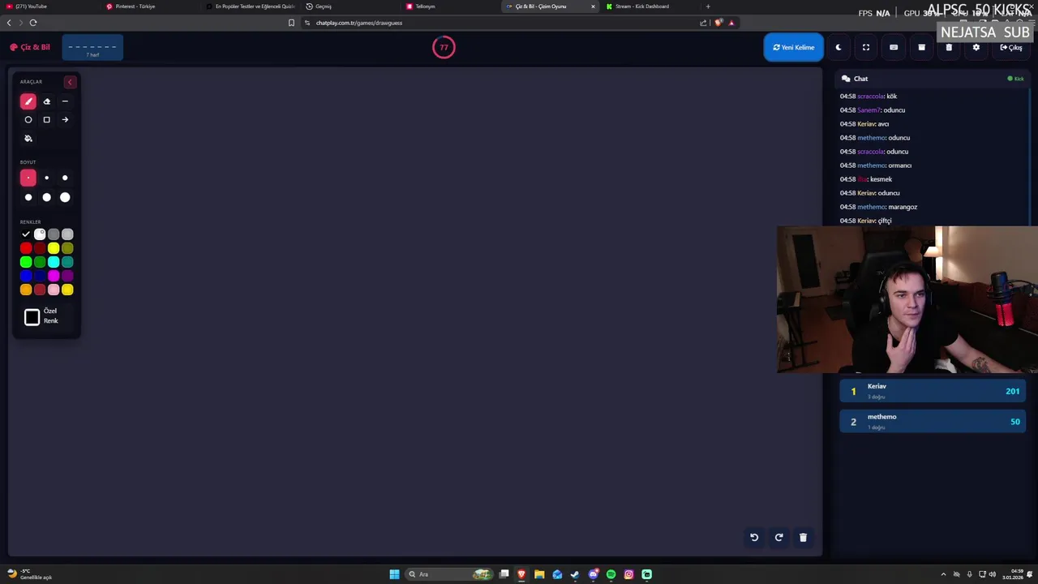Pick the white color swatch

(40, 234)
